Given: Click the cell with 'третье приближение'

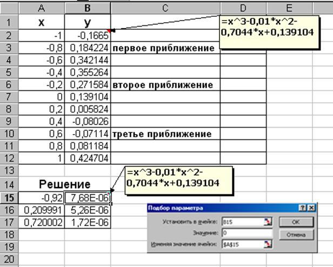Looking at the screenshot, I should click(165, 134).
